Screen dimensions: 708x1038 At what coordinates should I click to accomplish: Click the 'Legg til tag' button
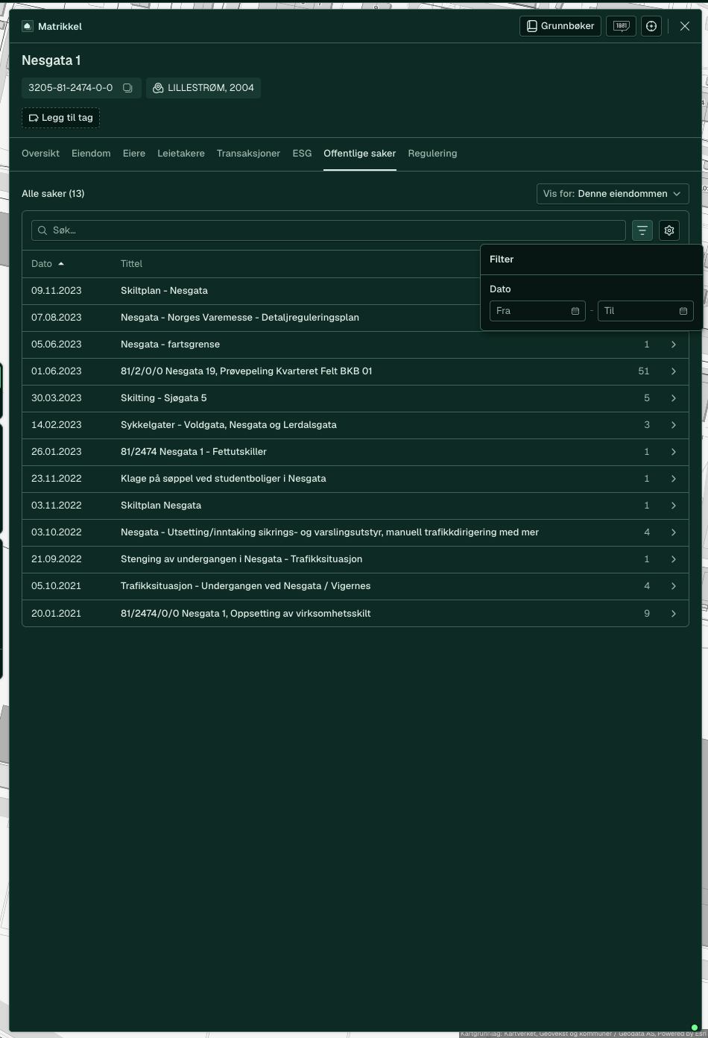click(x=60, y=118)
